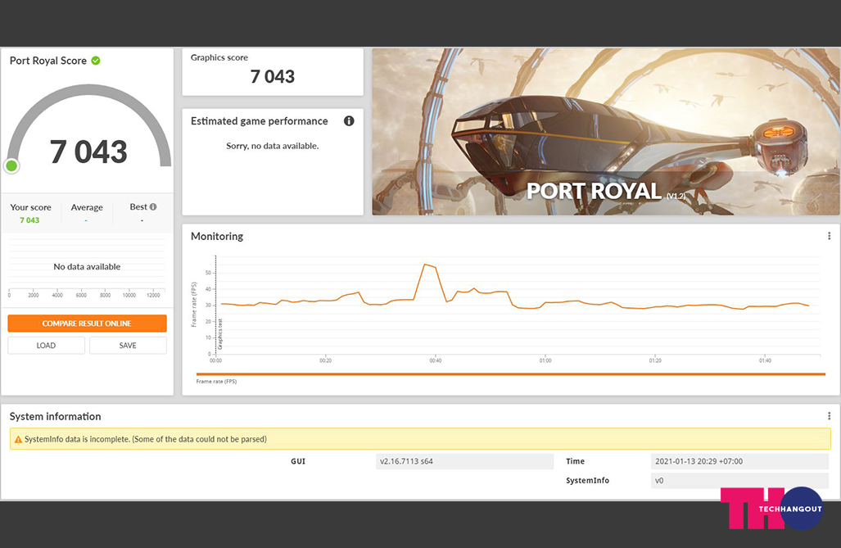This screenshot has width=841, height=548.
Task: Click the COMPARE RESULT ONLINE button
Action: 87,323
